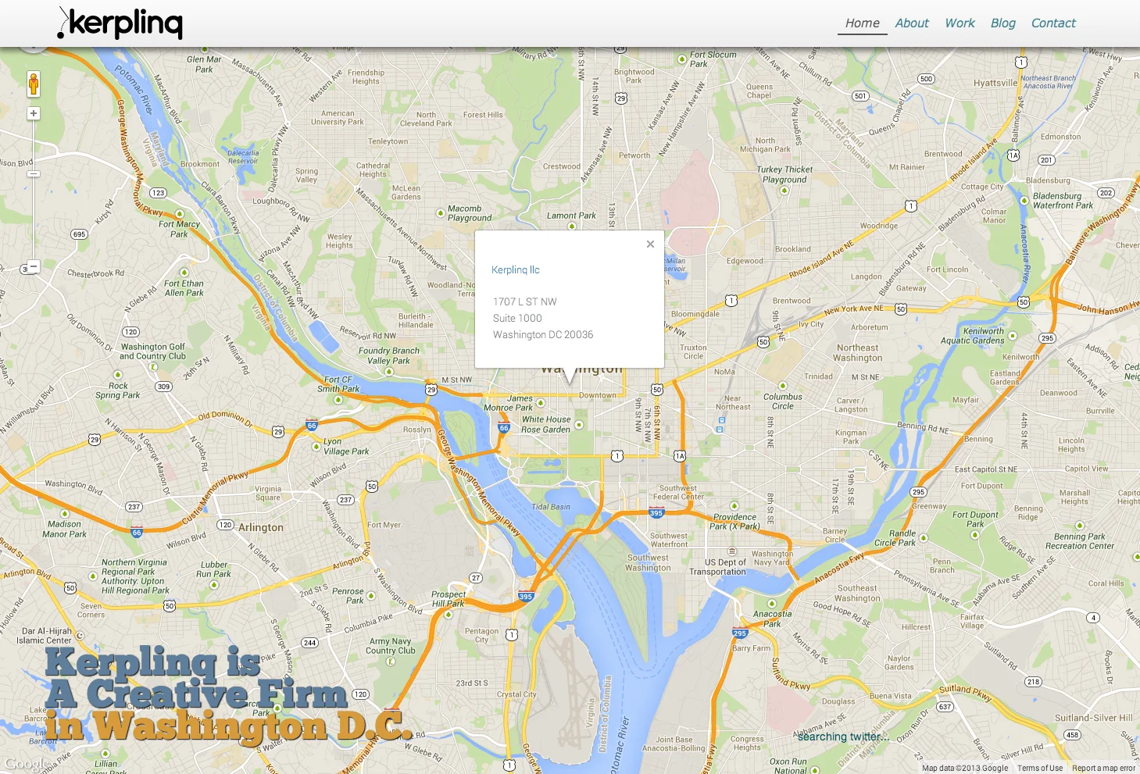This screenshot has height=774, width=1140.
Task: Open the Terms of Use link
Action: click(1040, 768)
